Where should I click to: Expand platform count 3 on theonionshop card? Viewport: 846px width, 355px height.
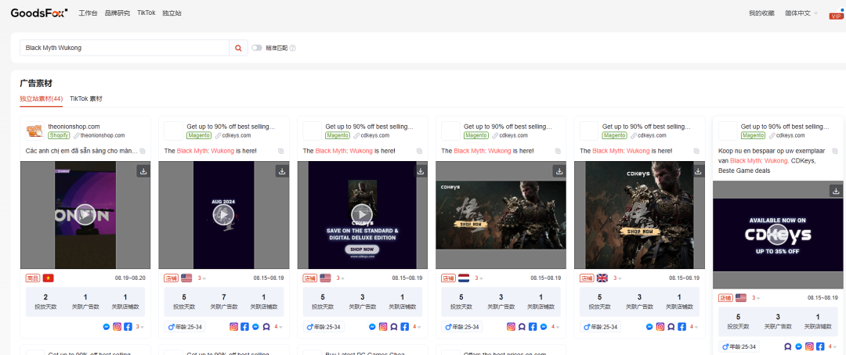139,326
